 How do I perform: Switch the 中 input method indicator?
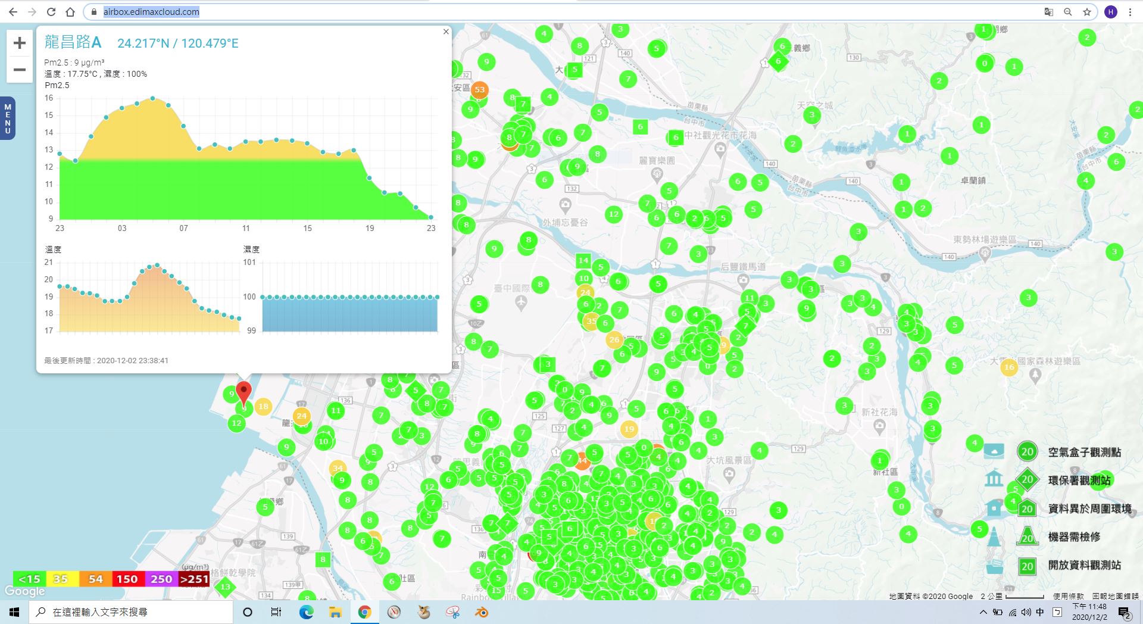pos(1040,612)
